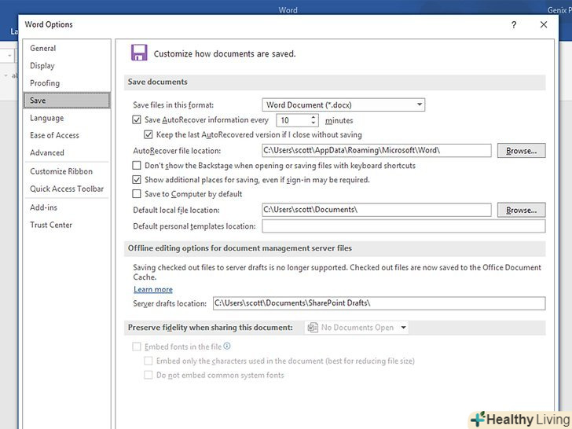This screenshot has height=429, width=572.
Task: Click Browse for Default local file location
Action: tap(521, 211)
